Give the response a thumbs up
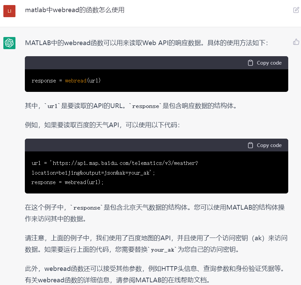301x285 pixels. click(x=296, y=42)
